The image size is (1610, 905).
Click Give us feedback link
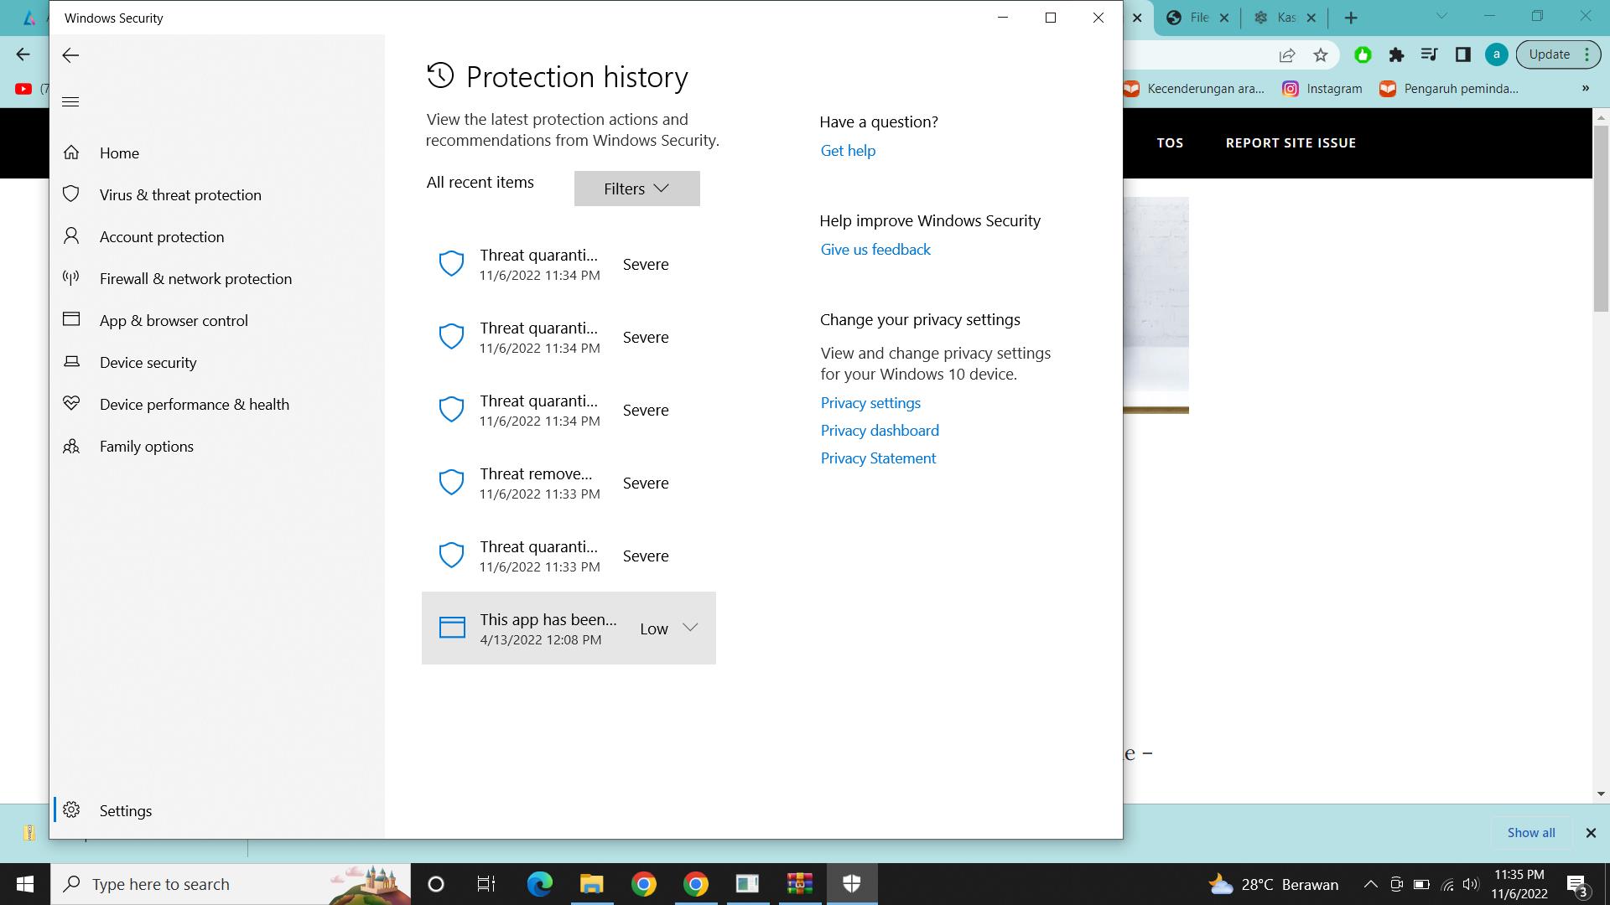click(x=875, y=250)
